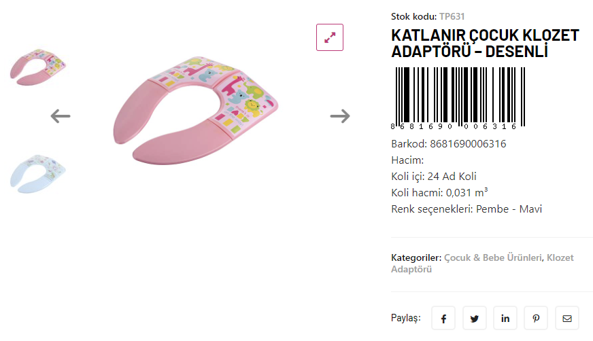The image size is (593, 341).
Task: Go to previous product image arrow
Action: coord(61,116)
